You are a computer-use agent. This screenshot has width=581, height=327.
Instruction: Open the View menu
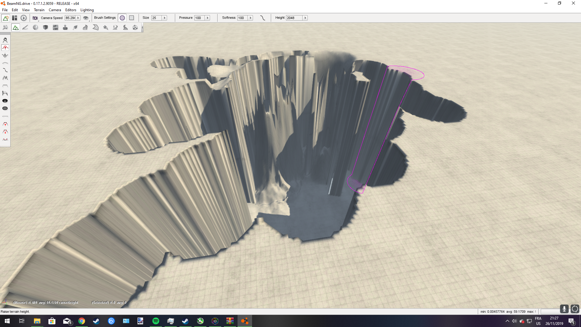26,10
